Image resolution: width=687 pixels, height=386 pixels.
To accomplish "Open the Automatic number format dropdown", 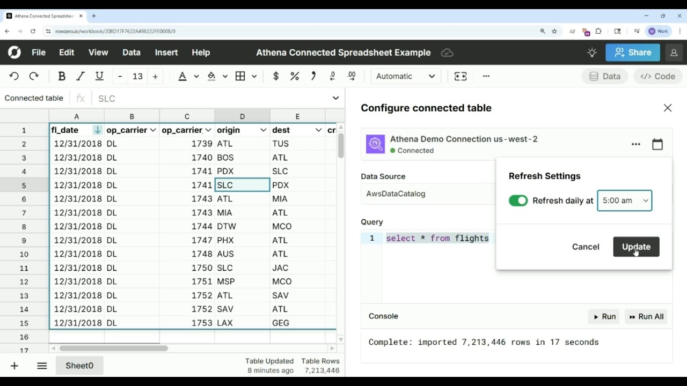I will (406, 76).
